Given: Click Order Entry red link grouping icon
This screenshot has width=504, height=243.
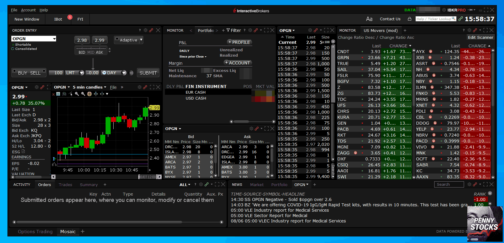Looking at the screenshot, I should (x=151, y=30).
